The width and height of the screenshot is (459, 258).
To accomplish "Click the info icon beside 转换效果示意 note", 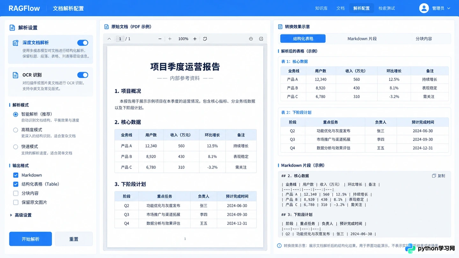I will [279, 246].
